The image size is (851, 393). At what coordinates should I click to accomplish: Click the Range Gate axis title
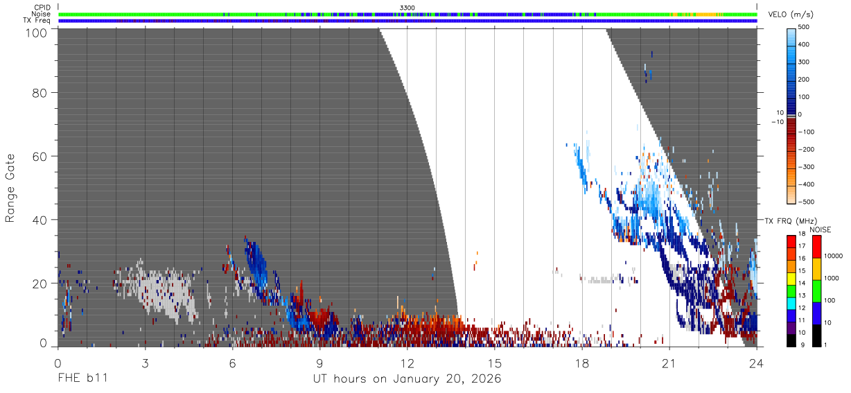pos(10,188)
